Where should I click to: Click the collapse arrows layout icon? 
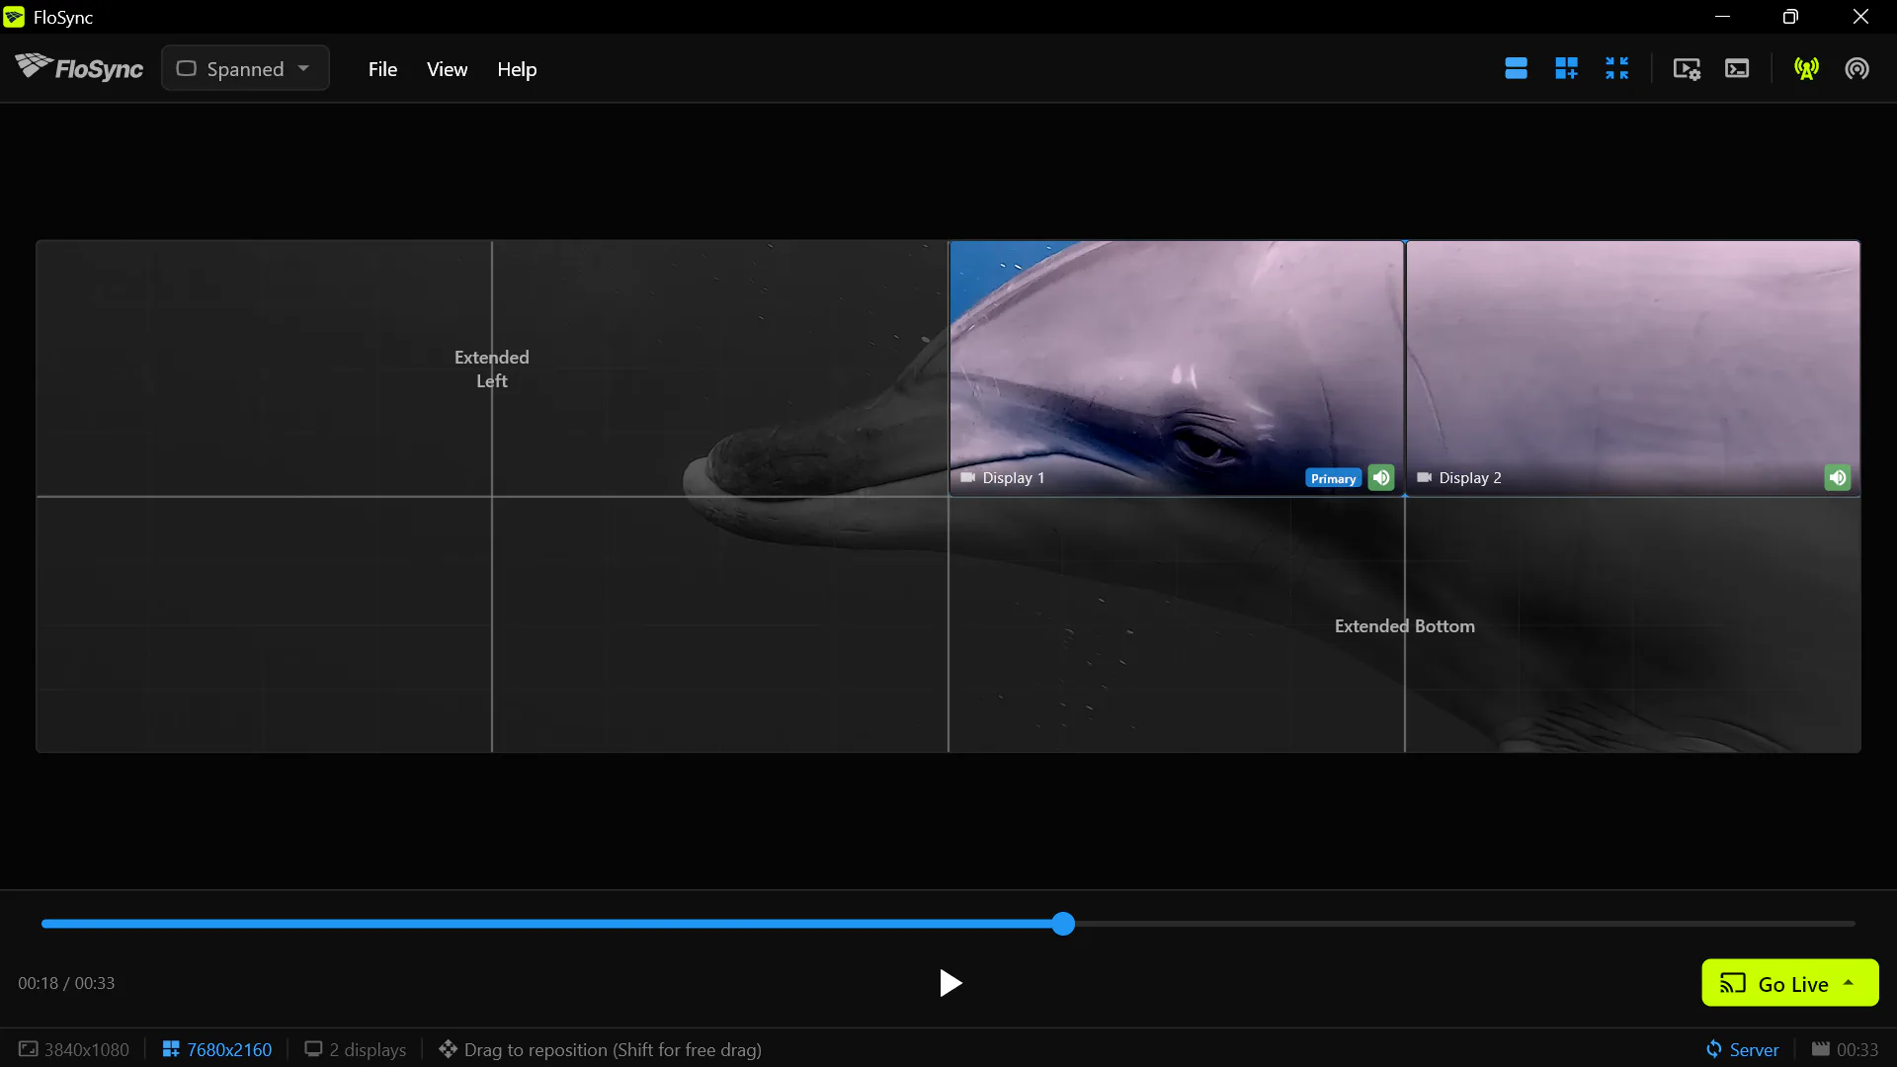(1616, 68)
